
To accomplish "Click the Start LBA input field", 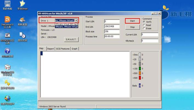I will (x=112, y=21).
